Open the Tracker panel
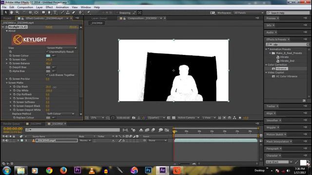This screenshot has height=175, width=312. click(x=271, y=106)
